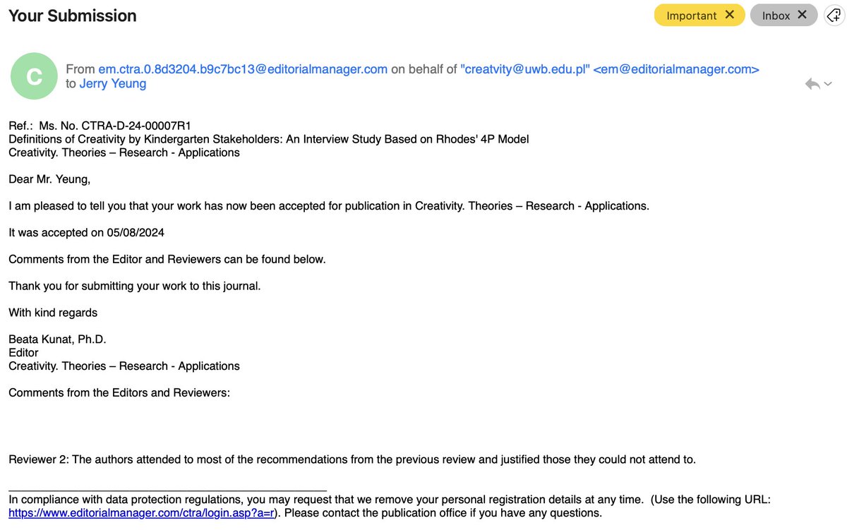This screenshot has height=530, width=847.
Task: Click Beata Kunat's editor signature
Action: [57, 339]
